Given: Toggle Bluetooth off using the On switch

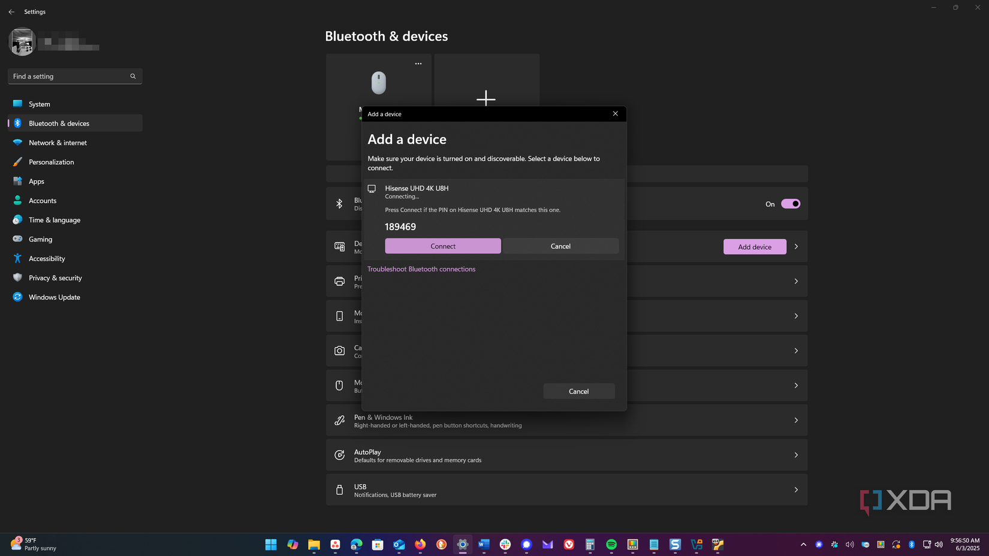Looking at the screenshot, I should click(791, 204).
